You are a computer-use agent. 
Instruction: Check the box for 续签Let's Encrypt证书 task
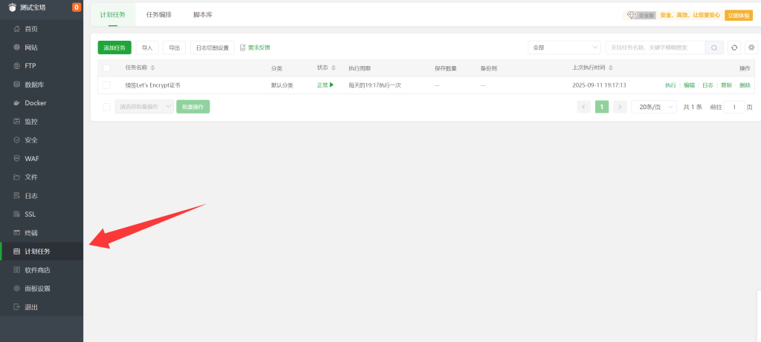[107, 85]
